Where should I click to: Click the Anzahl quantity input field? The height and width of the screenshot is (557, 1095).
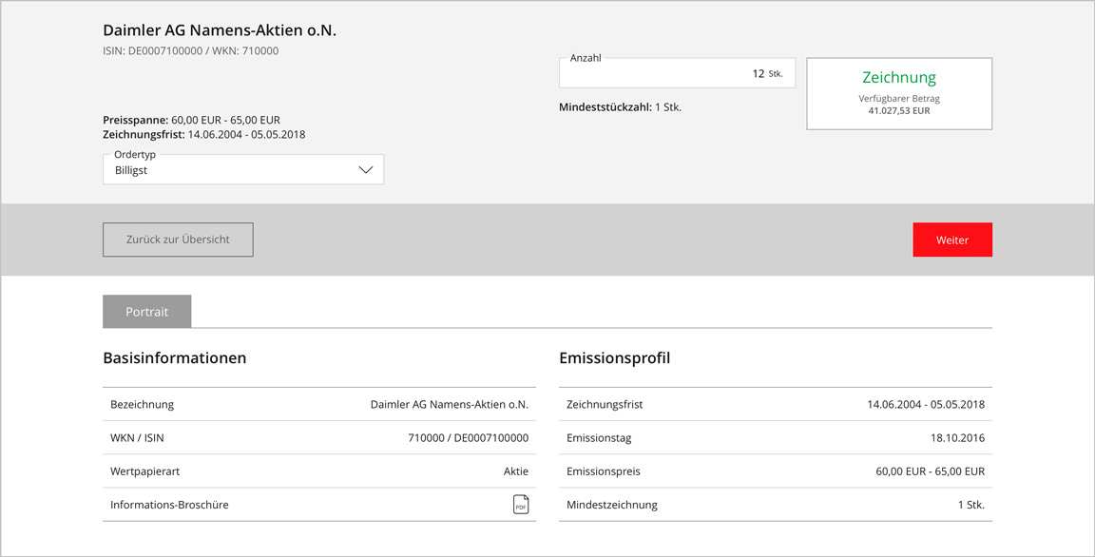(x=677, y=73)
